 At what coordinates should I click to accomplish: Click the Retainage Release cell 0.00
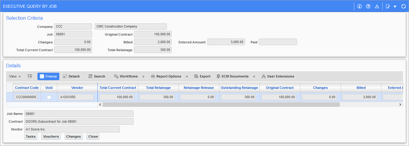[198, 97]
